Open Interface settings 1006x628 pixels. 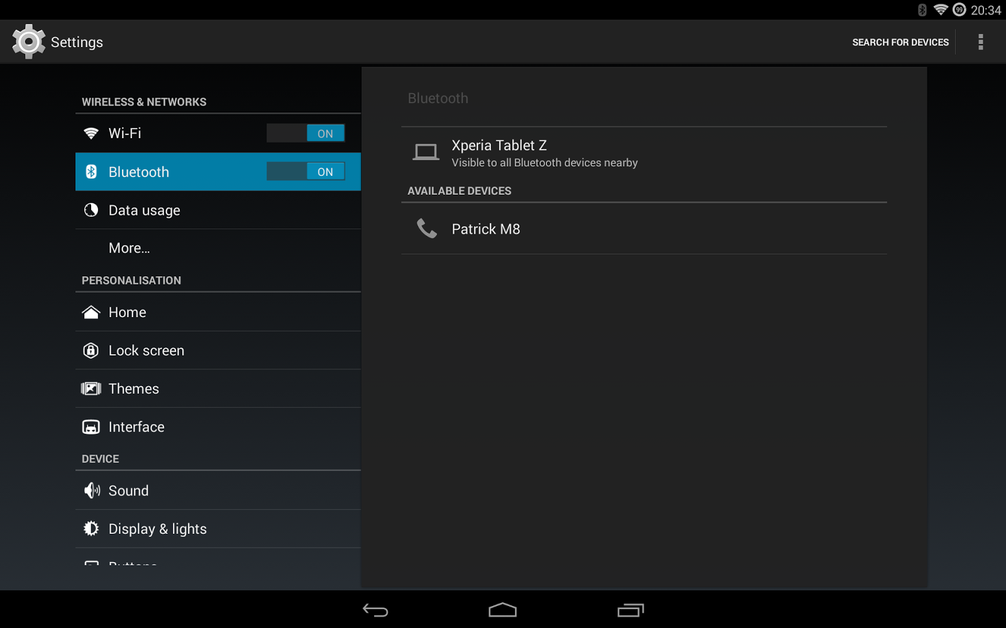pyautogui.click(x=218, y=427)
